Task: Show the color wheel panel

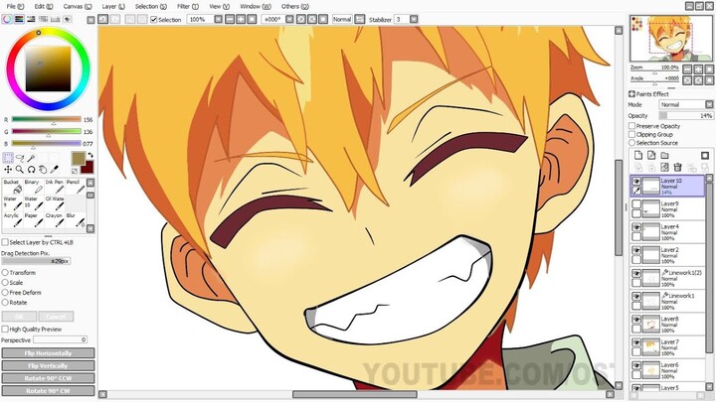Action: point(7,19)
